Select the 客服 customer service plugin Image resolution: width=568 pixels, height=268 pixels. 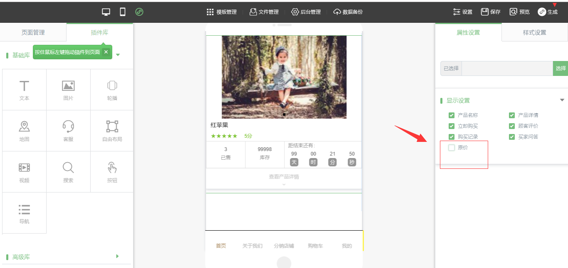68,131
